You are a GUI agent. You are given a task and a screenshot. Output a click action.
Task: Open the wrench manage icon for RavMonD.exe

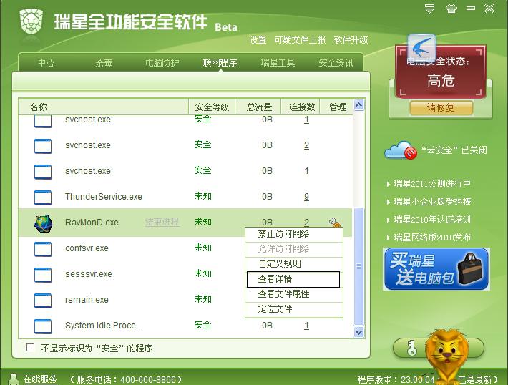click(x=334, y=223)
